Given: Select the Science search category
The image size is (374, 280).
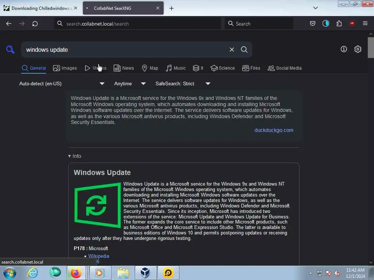Looking at the screenshot, I should point(222,68).
